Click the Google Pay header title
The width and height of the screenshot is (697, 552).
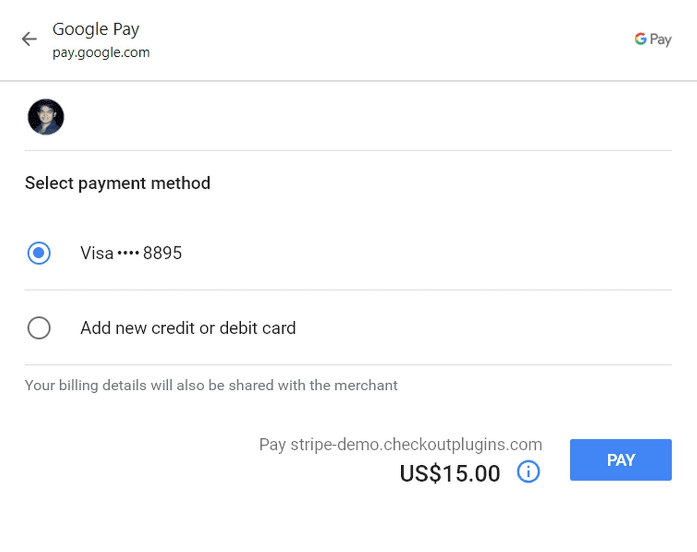click(96, 29)
